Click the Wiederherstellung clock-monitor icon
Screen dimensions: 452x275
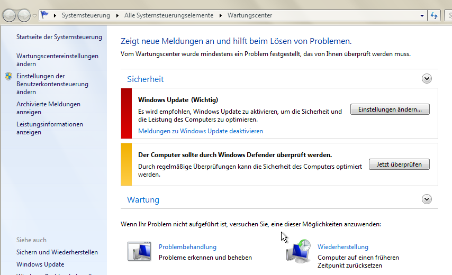[x=299, y=251]
